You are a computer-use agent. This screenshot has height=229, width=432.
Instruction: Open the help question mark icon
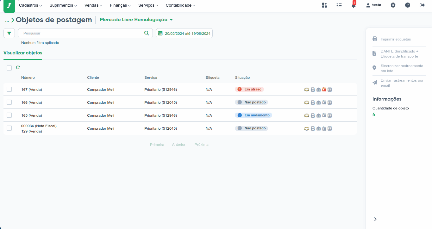408,5
